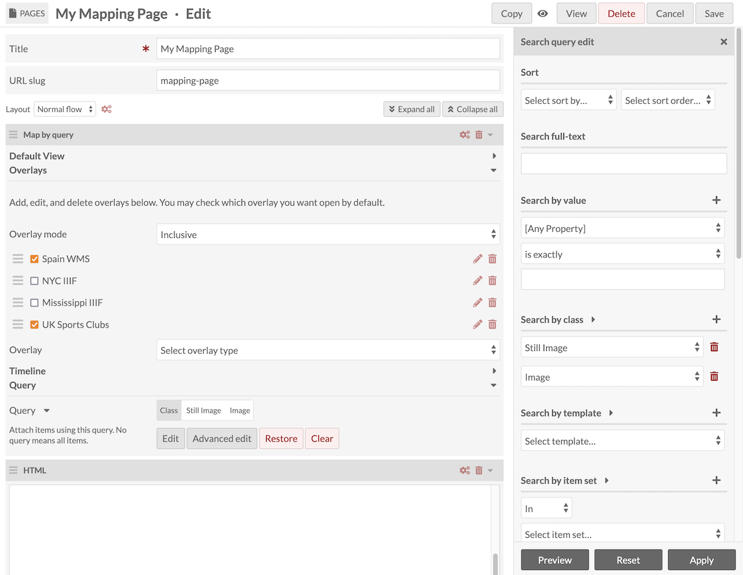Open the Select sort by dropdown
Screen dimensions: 743x575
(569, 100)
